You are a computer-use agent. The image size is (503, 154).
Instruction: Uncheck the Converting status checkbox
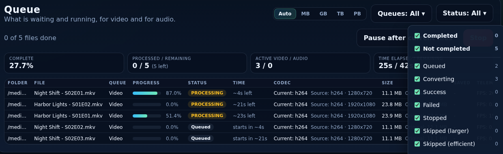tap(417, 79)
